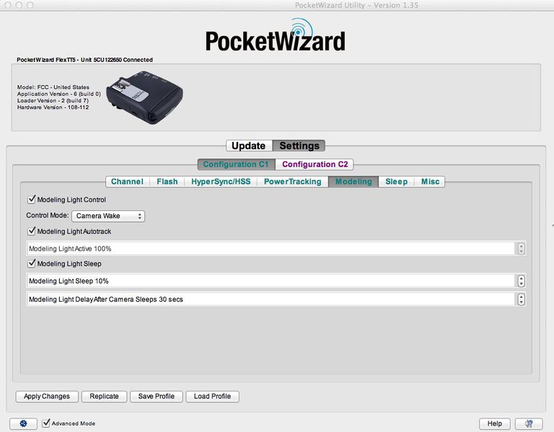Screen dimensions: 554x432
Task: Uncheck Modeling Light Control checkbox
Action: [32, 199]
